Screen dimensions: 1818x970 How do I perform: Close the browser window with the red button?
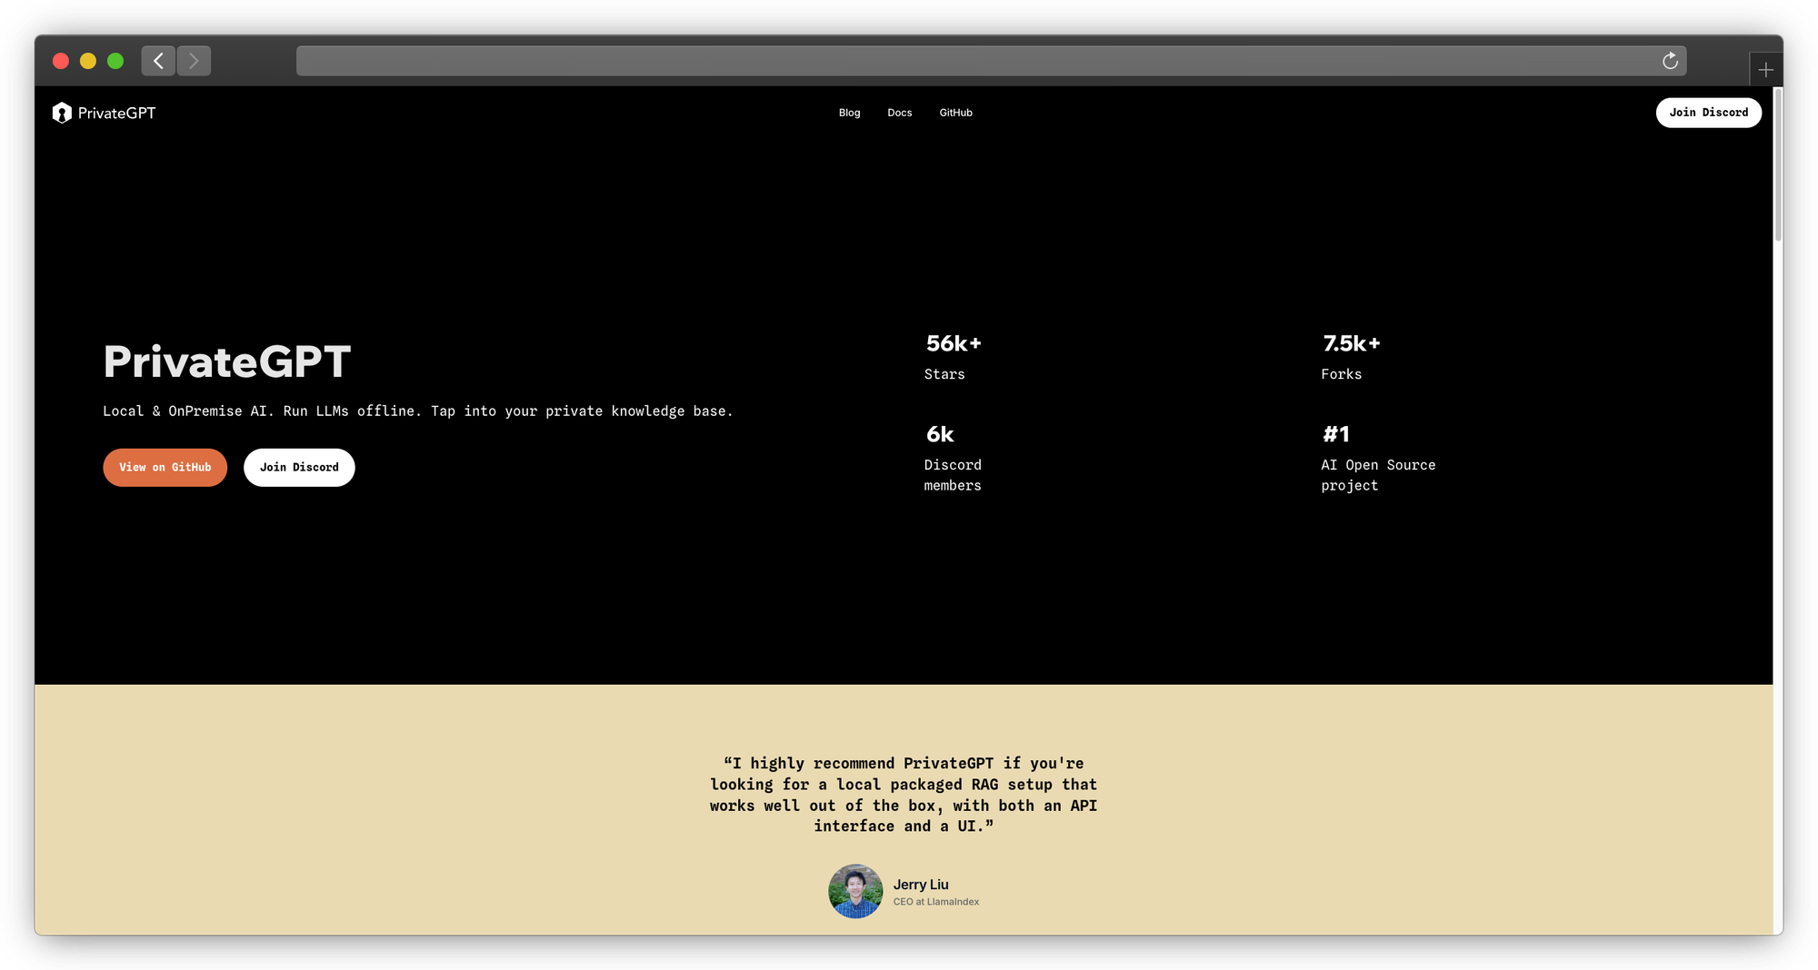(61, 61)
